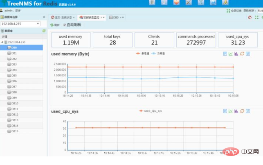Toggle the 自动刷新 auto-refresh checkbox
This screenshot has height=165, width=263.
click(x=65, y=25)
